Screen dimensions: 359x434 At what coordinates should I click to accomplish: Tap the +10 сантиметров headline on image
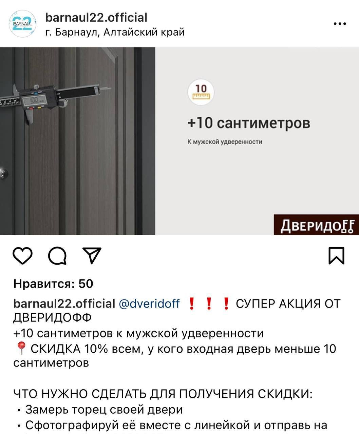[249, 123]
